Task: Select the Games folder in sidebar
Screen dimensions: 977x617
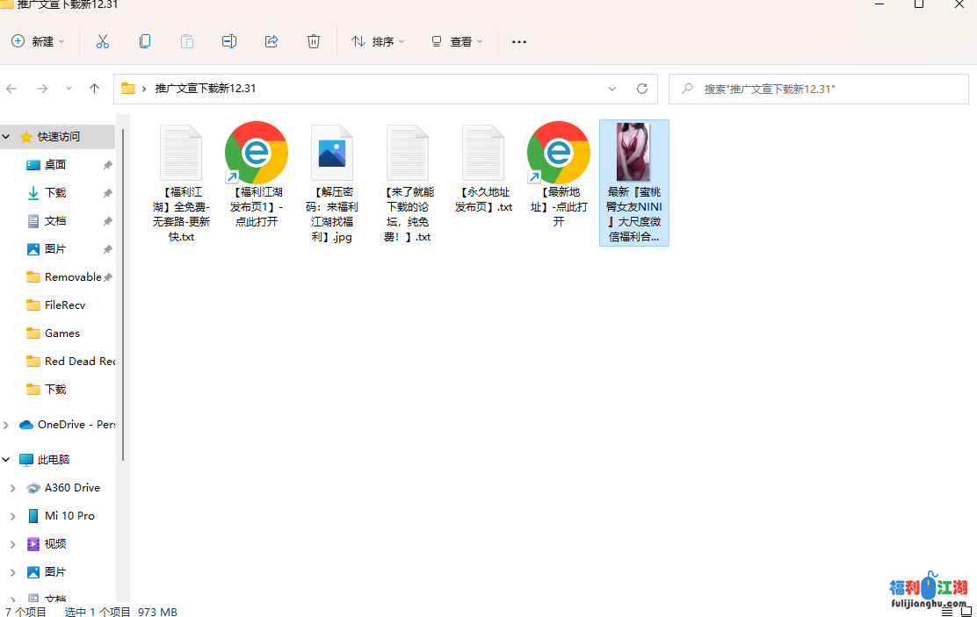Action: (62, 334)
